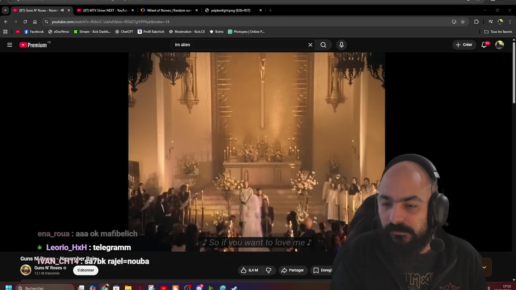View site information icon in address bar
The height and width of the screenshot is (290, 516).
point(46,22)
